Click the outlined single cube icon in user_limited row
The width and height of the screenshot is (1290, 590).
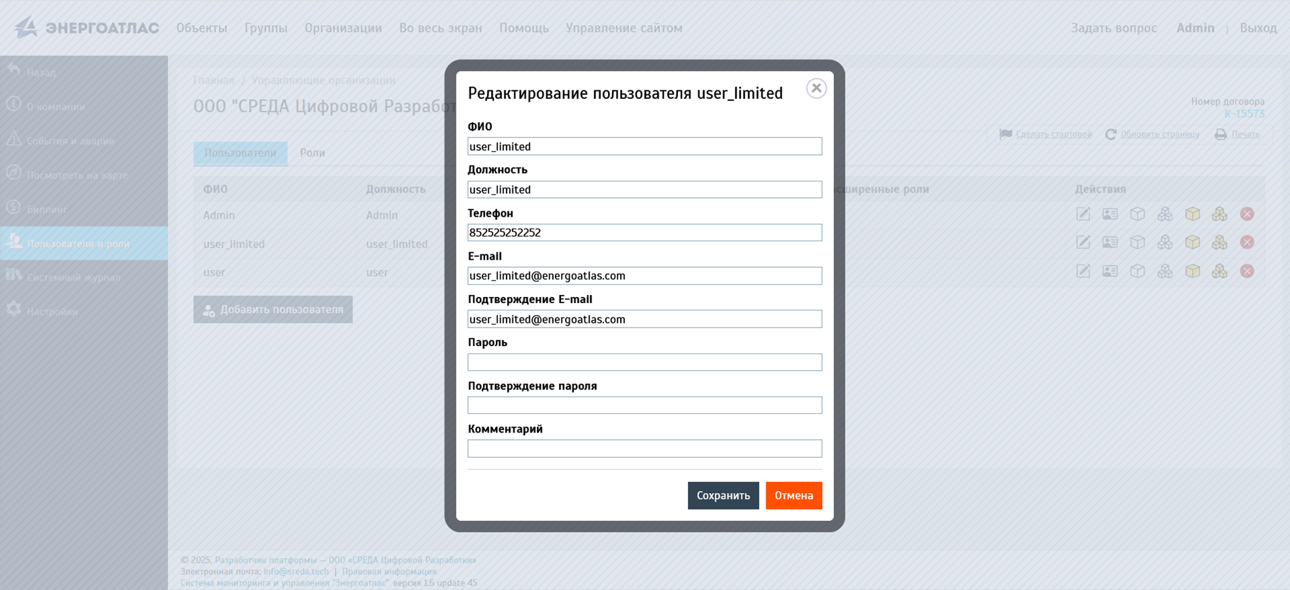1137,243
